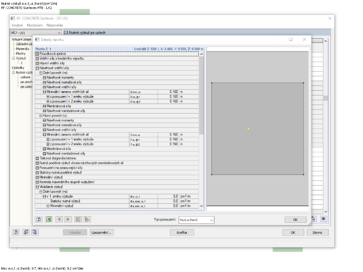Collapse Dolní povrch (+z) under Návrhové síly
Viewport: 363px width, 272px height.
pos(41,73)
